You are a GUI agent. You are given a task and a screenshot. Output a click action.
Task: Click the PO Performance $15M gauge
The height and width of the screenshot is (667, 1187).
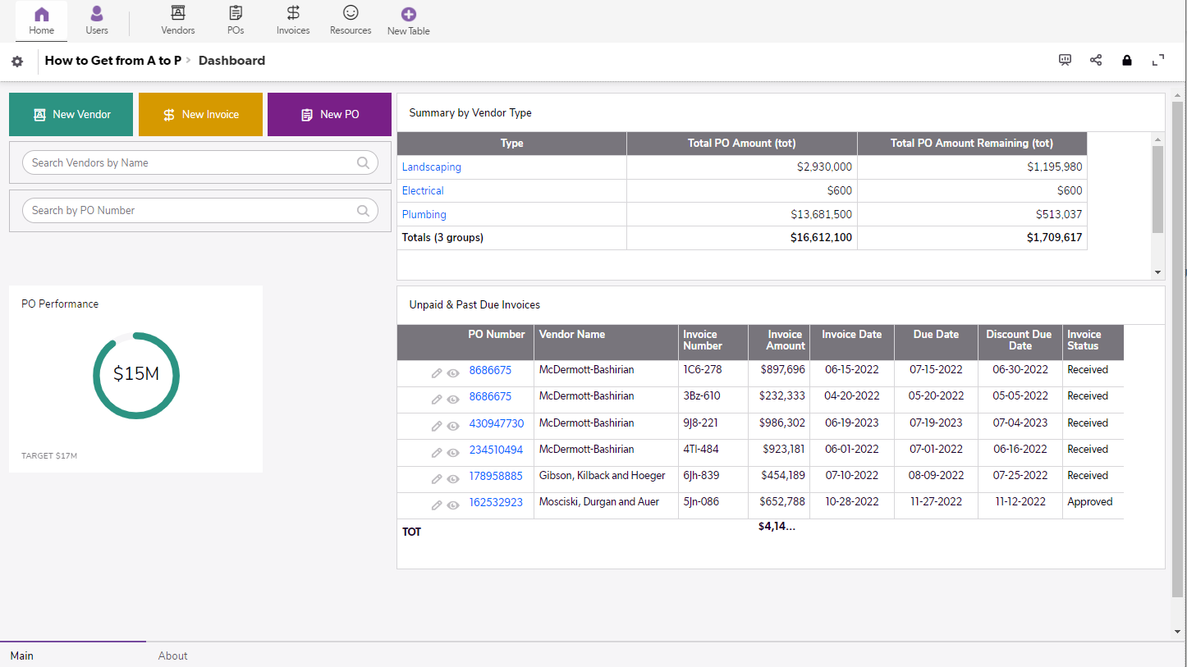(x=136, y=375)
